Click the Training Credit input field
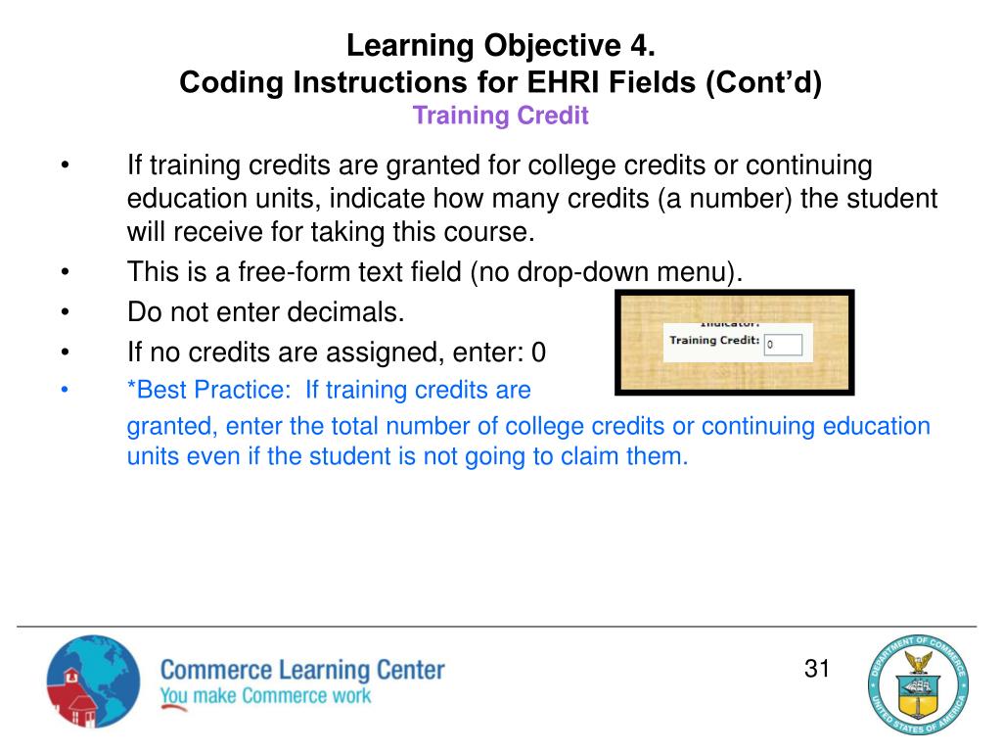 [783, 345]
